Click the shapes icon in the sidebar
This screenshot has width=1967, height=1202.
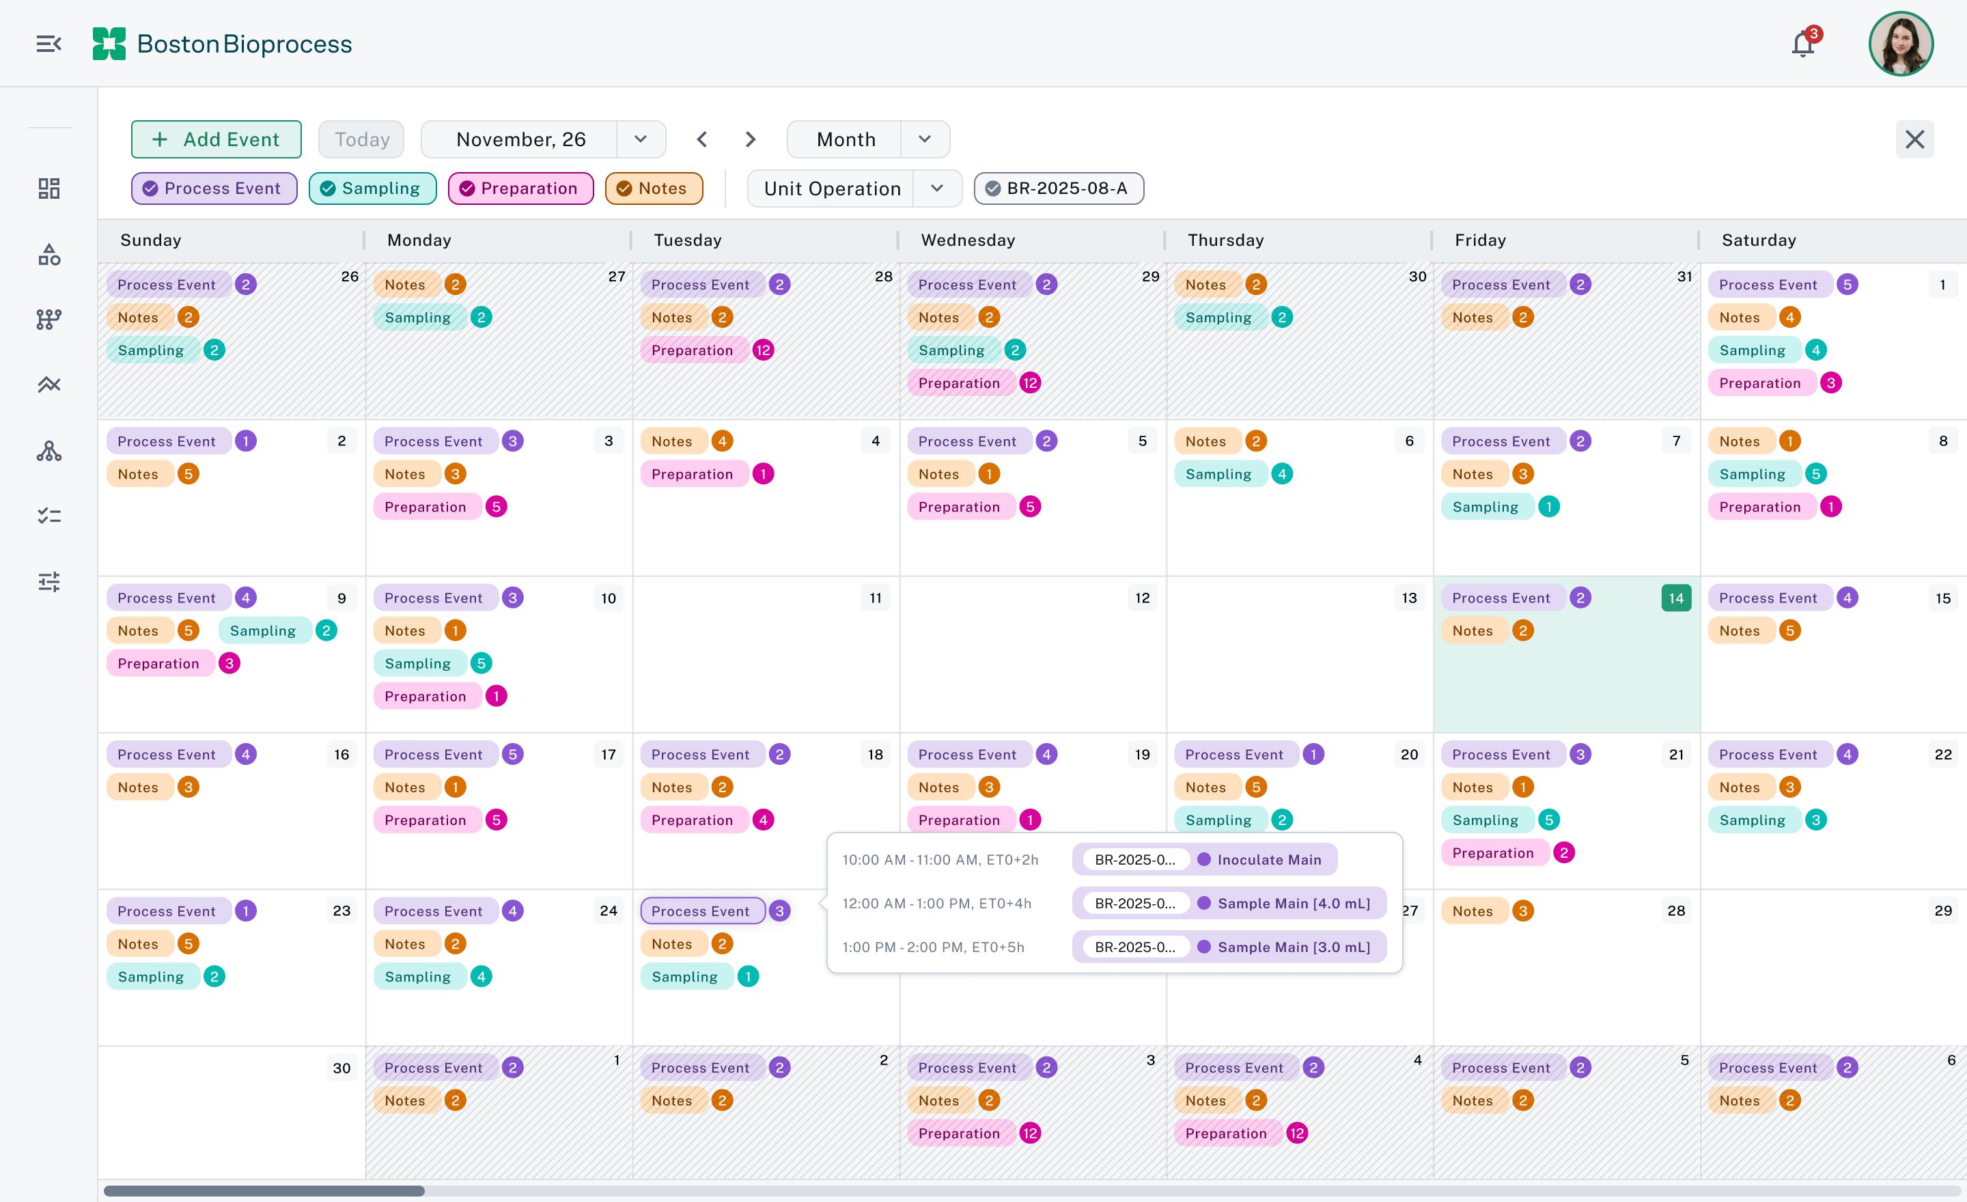(x=48, y=255)
